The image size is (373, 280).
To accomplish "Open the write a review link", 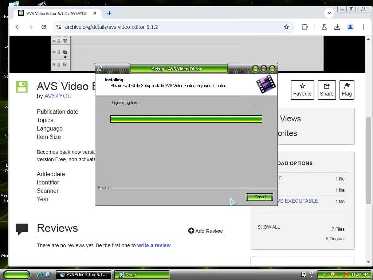I will [x=154, y=245].
